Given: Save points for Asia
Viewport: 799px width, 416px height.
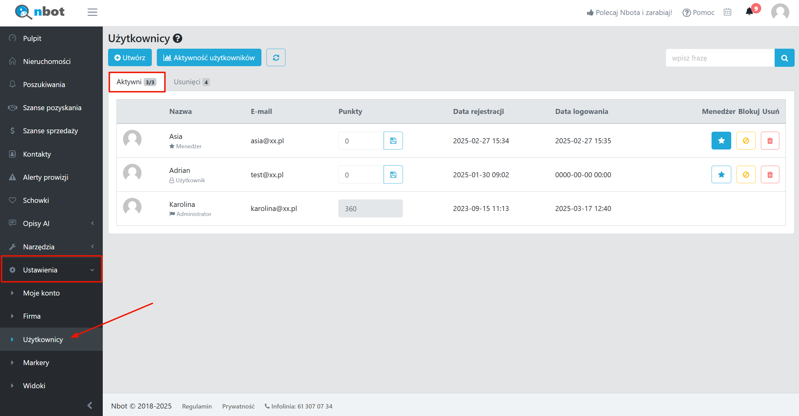Looking at the screenshot, I should pos(393,141).
